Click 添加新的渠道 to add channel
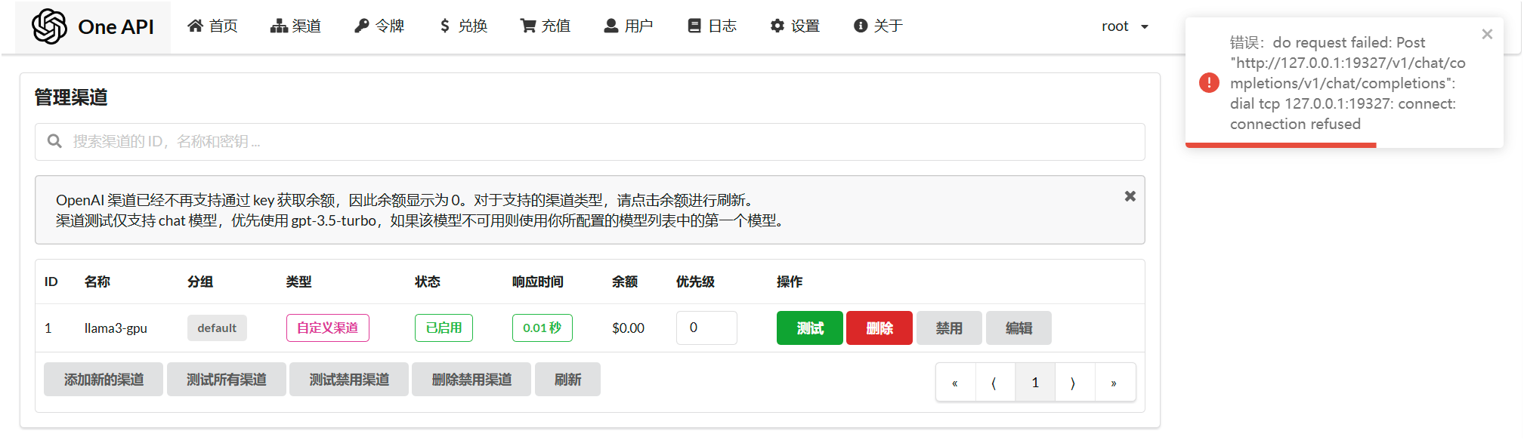Viewport: 1524px width, 440px height. pos(104,380)
